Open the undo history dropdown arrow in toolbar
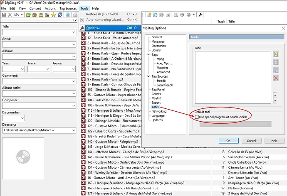 pyautogui.click(x=22, y=15)
